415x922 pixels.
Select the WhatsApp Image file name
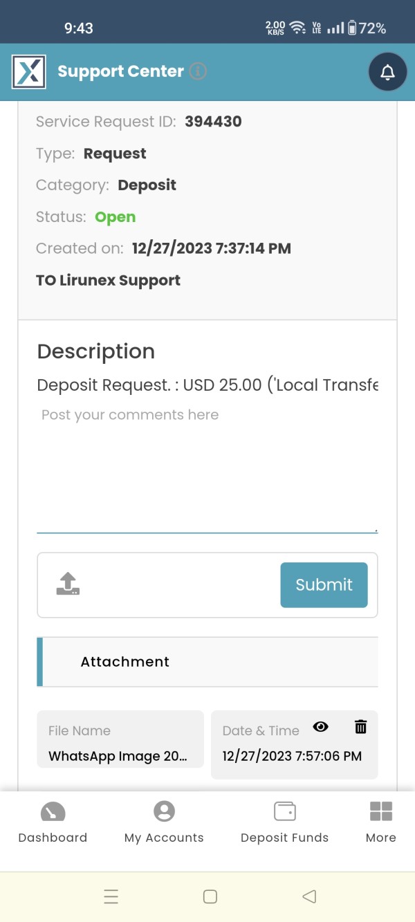pyautogui.click(x=117, y=756)
